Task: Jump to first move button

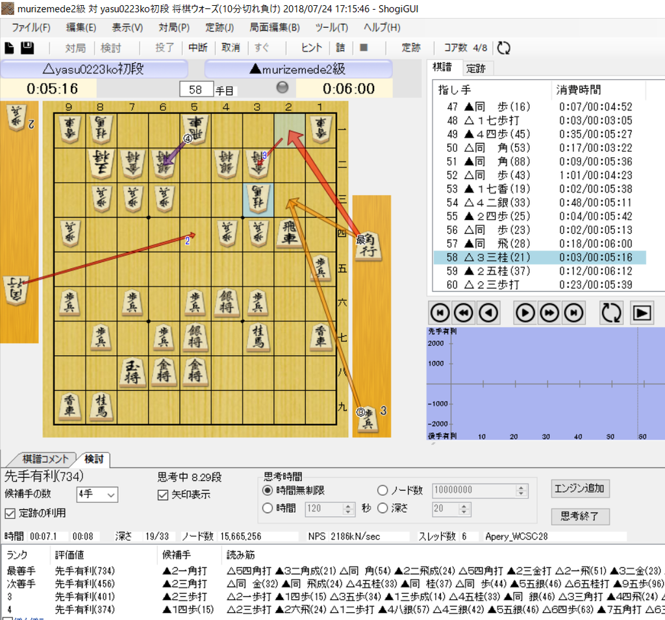Action: click(x=440, y=313)
